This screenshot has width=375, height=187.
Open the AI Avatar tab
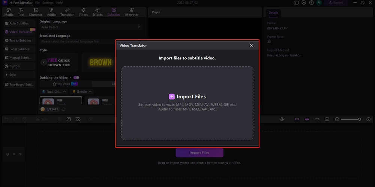tap(132, 12)
